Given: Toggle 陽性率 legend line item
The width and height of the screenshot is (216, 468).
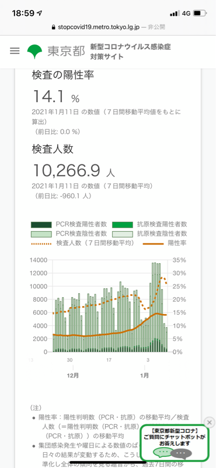Looking at the screenshot, I should [165, 243].
